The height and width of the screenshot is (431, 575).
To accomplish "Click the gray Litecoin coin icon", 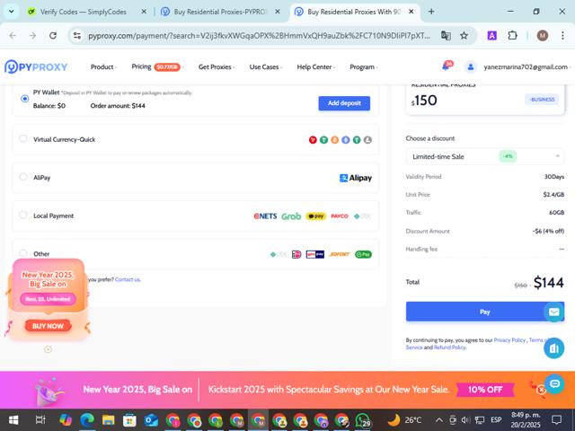I will pyautogui.click(x=367, y=140).
